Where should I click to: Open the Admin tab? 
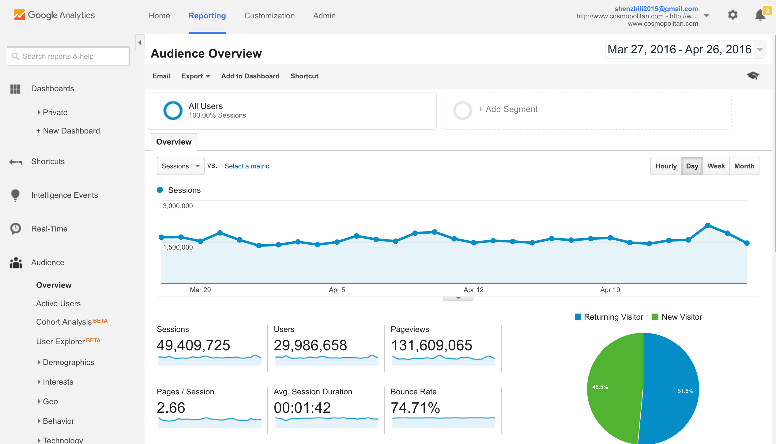tap(324, 16)
